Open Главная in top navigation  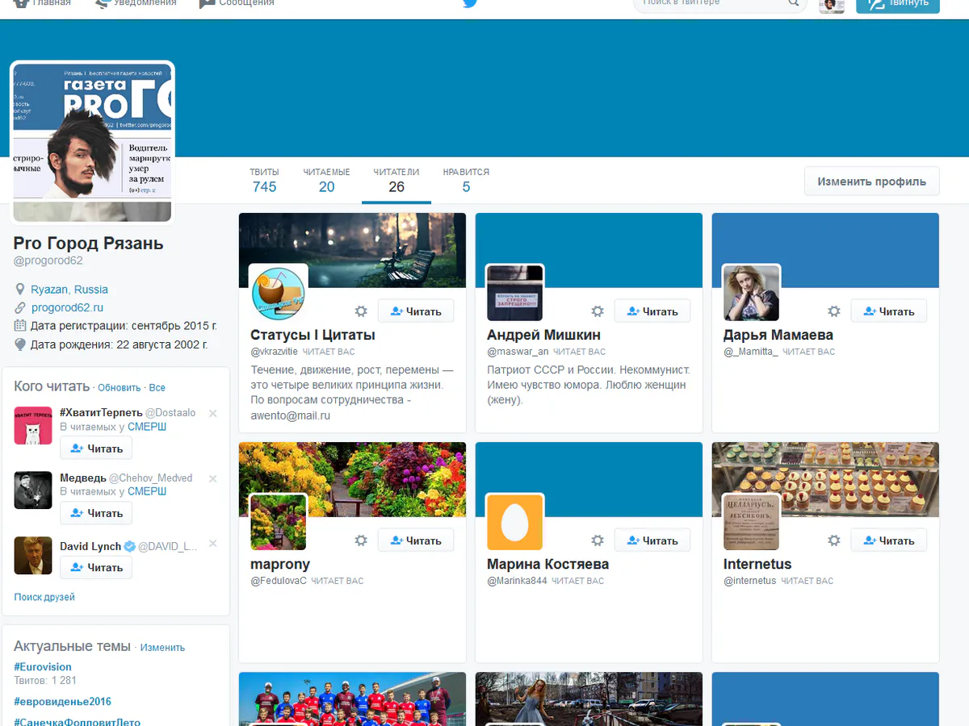(x=42, y=3)
